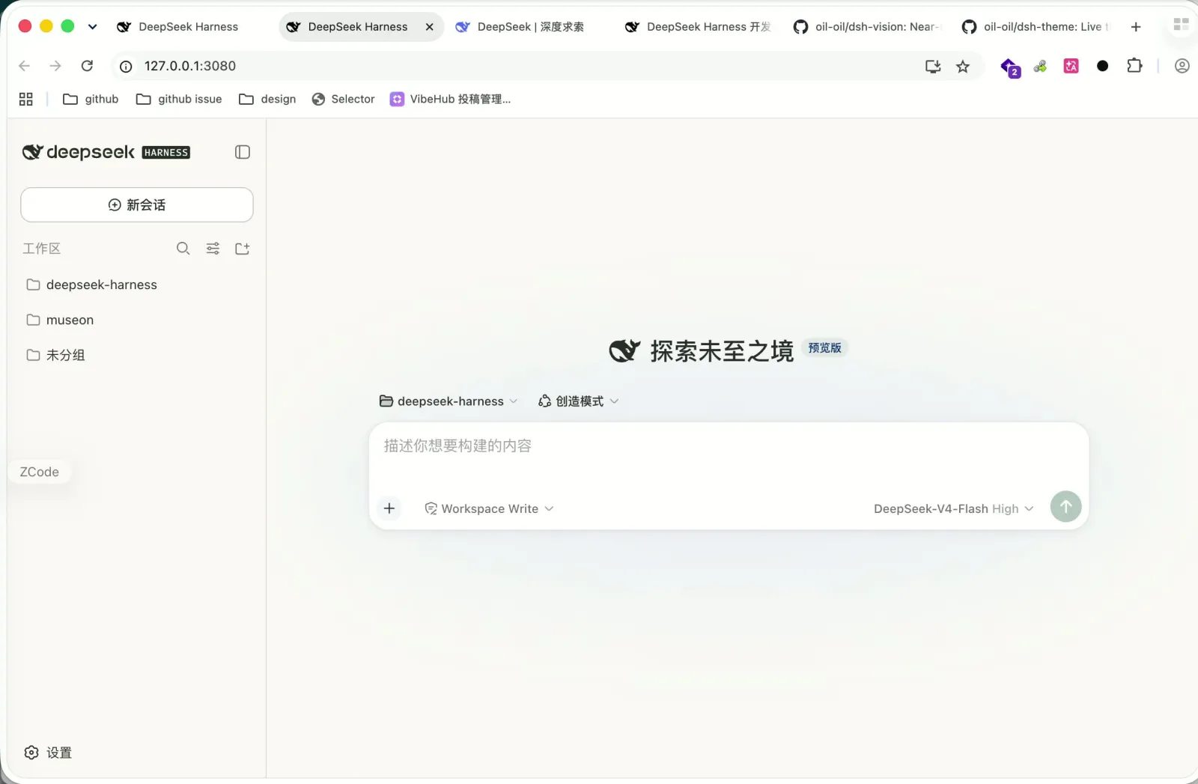Open the bookmarks apps grid icon

click(x=26, y=99)
